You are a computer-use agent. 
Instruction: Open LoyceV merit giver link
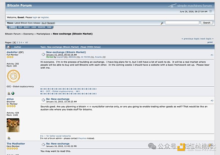click(60, 57)
